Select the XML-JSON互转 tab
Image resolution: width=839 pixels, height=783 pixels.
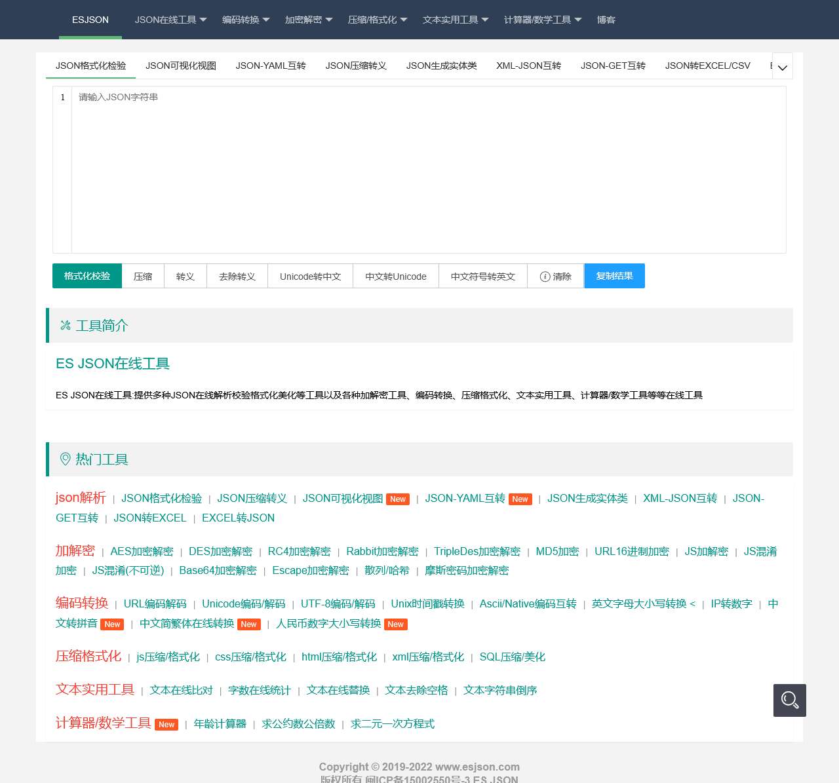click(528, 66)
